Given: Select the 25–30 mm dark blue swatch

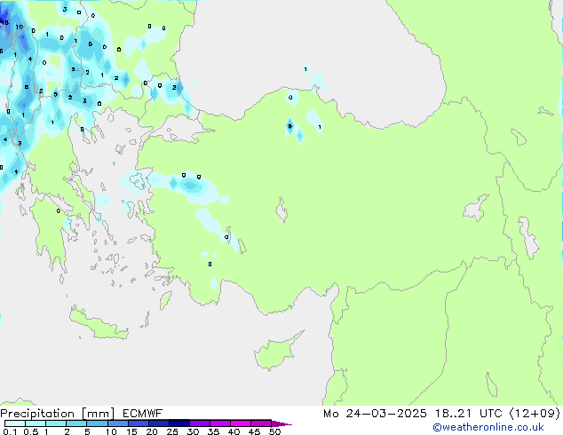Looking at the screenshot, I should (x=178, y=423).
